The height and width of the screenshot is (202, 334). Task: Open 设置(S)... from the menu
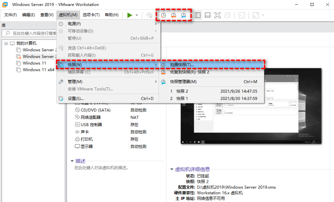coord(108,99)
